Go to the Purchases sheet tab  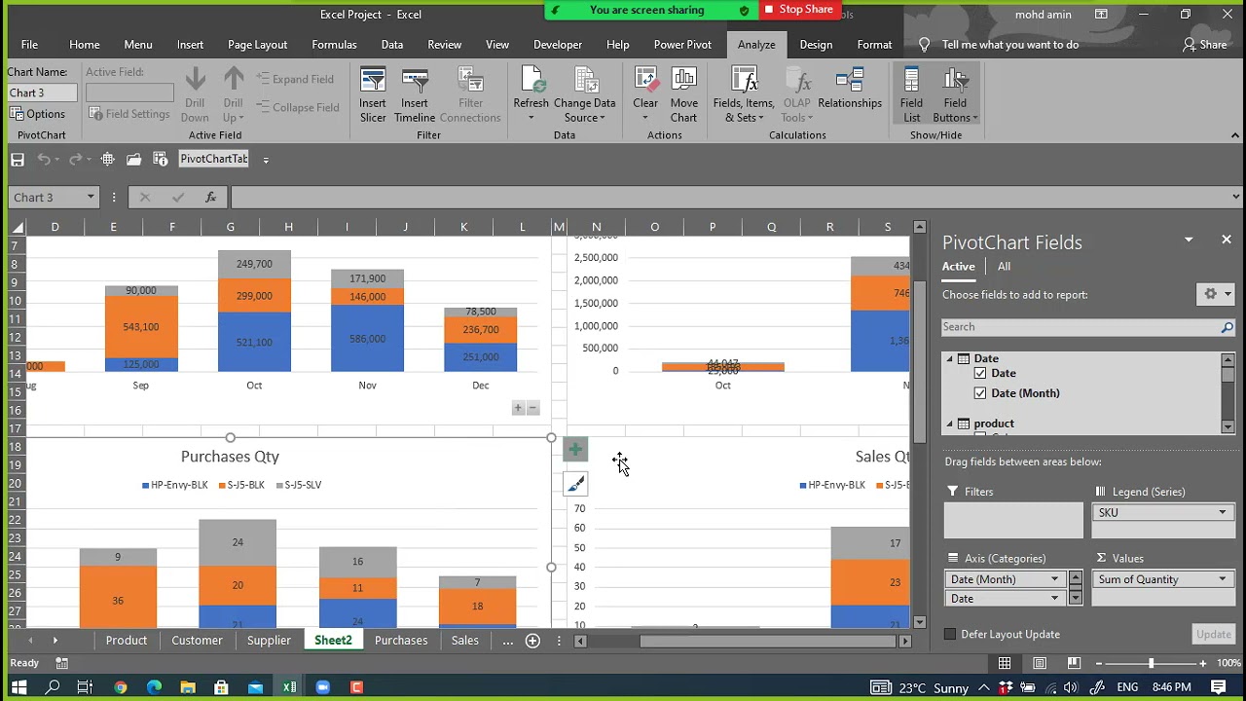401,641
